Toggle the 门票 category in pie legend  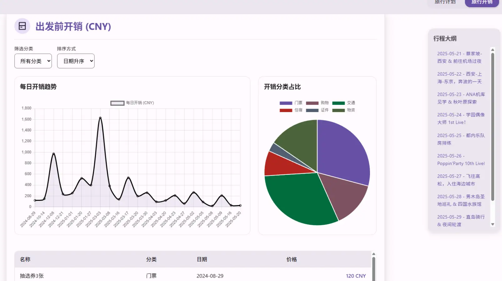tap(291, 103)
